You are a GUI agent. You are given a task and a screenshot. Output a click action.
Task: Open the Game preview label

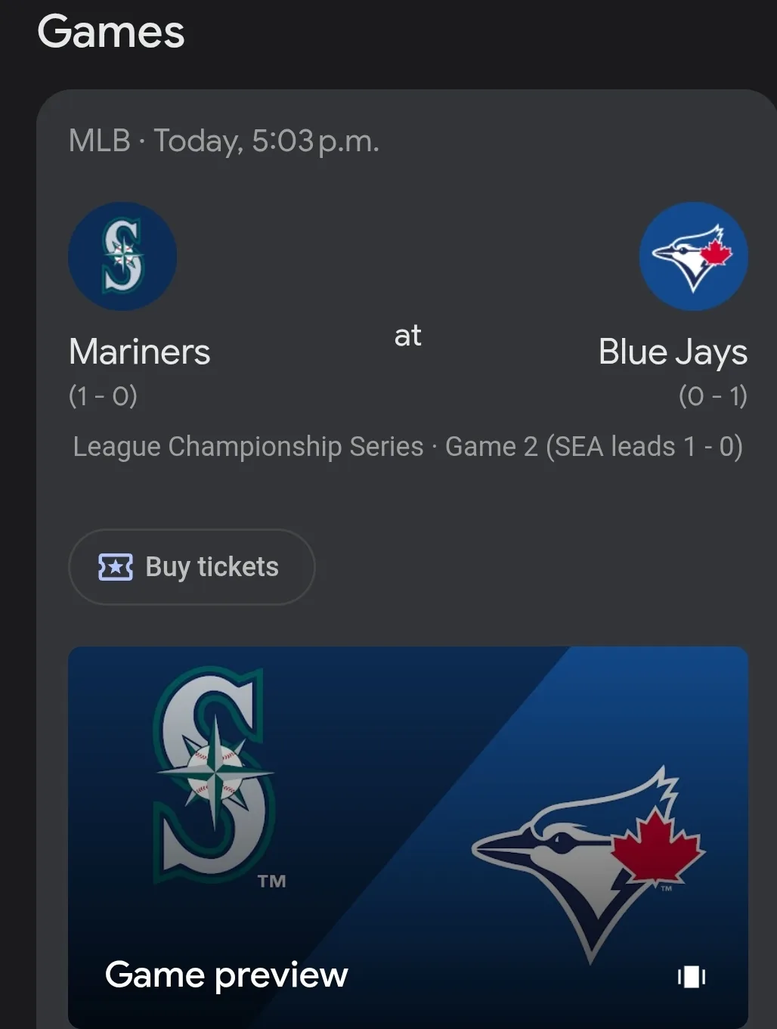pos(226,975)
